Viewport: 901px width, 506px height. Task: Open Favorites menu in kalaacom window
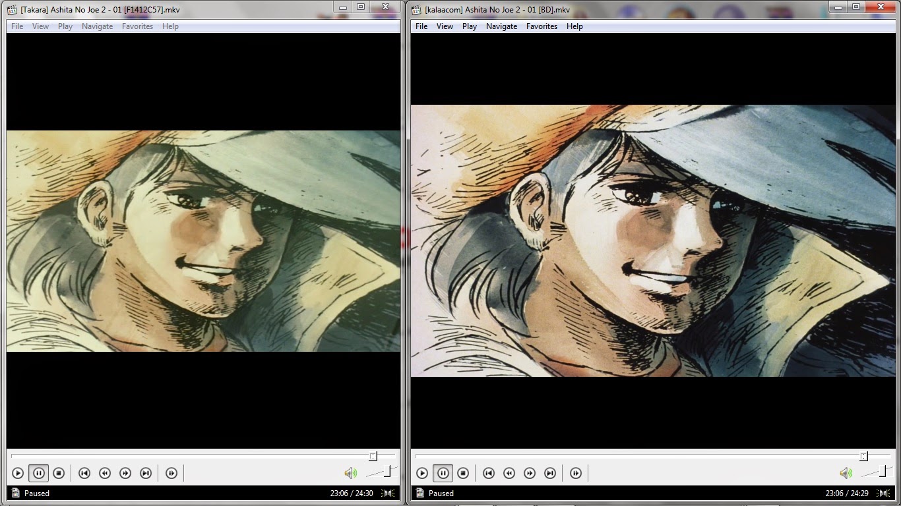point(542,26)
